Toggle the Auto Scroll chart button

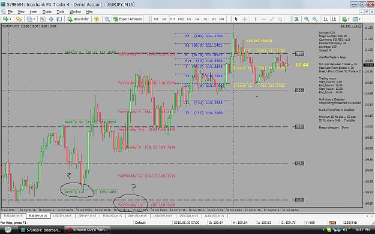326,19
